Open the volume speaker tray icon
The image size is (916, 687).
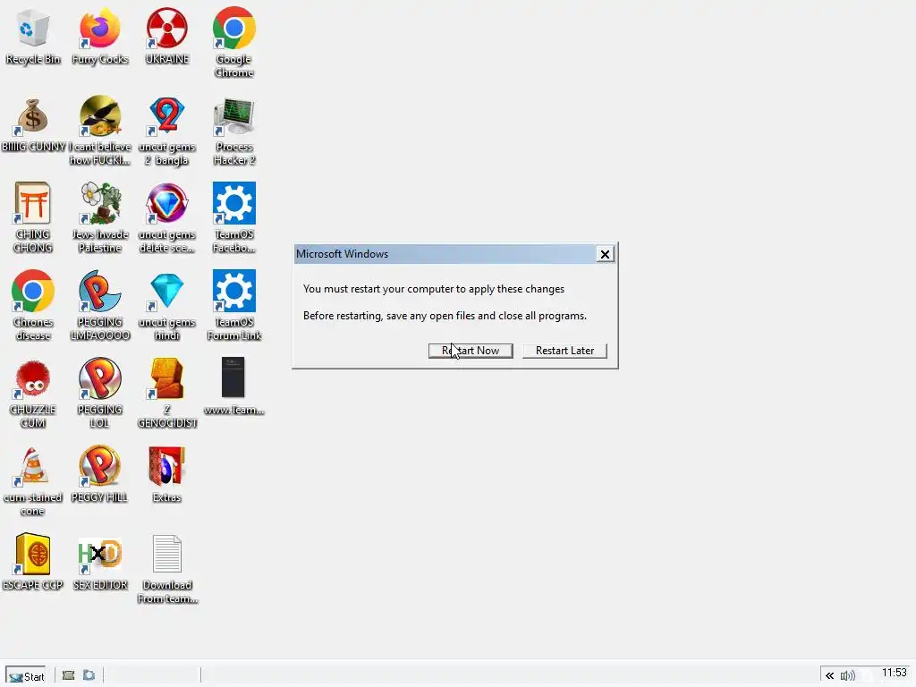848,676
